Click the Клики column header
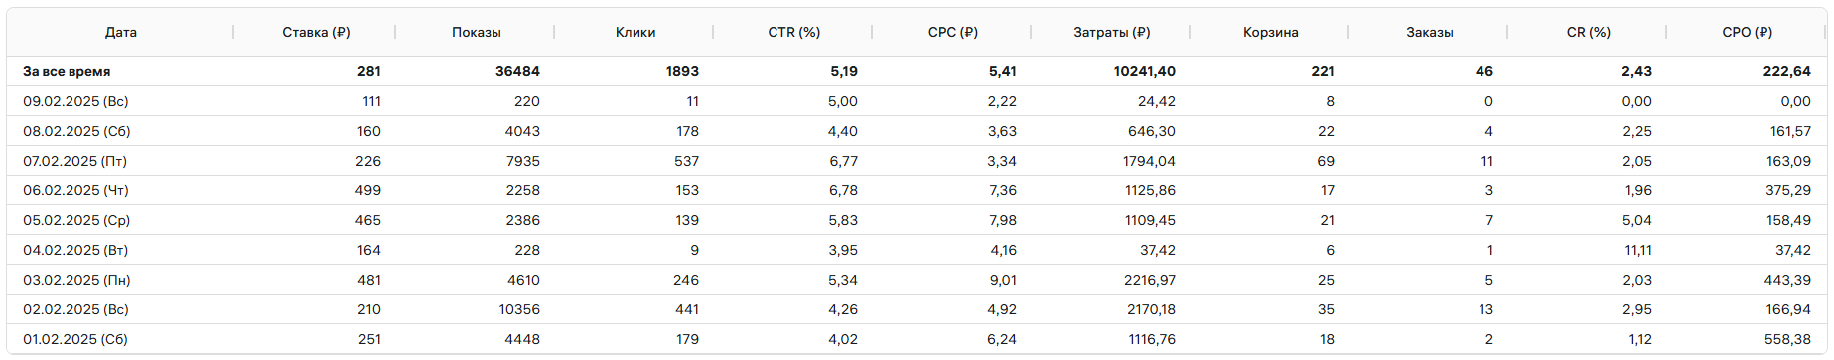Screen dimensions: 1834x360 tap(635, 32)
